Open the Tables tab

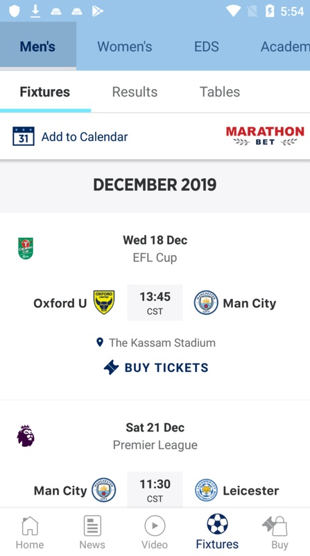220,92
